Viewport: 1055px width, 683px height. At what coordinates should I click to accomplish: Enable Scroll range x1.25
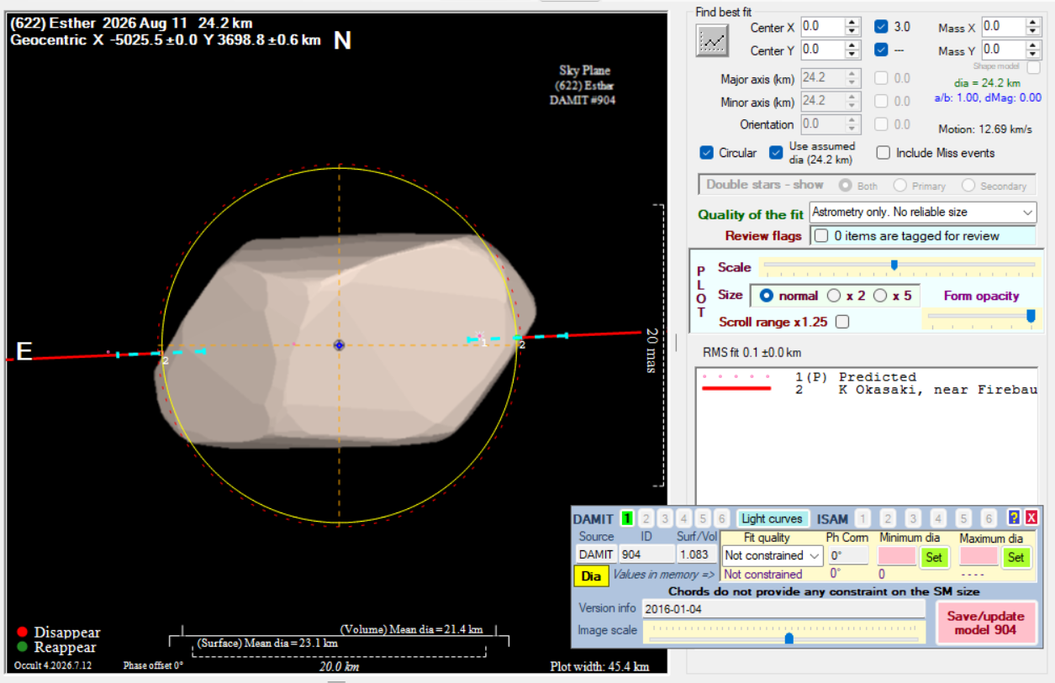click(842, 322)
